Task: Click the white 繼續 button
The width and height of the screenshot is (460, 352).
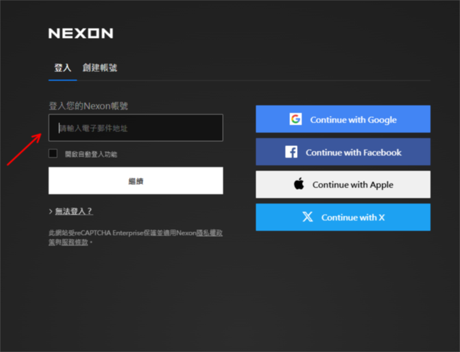Action: pos(136,181)
